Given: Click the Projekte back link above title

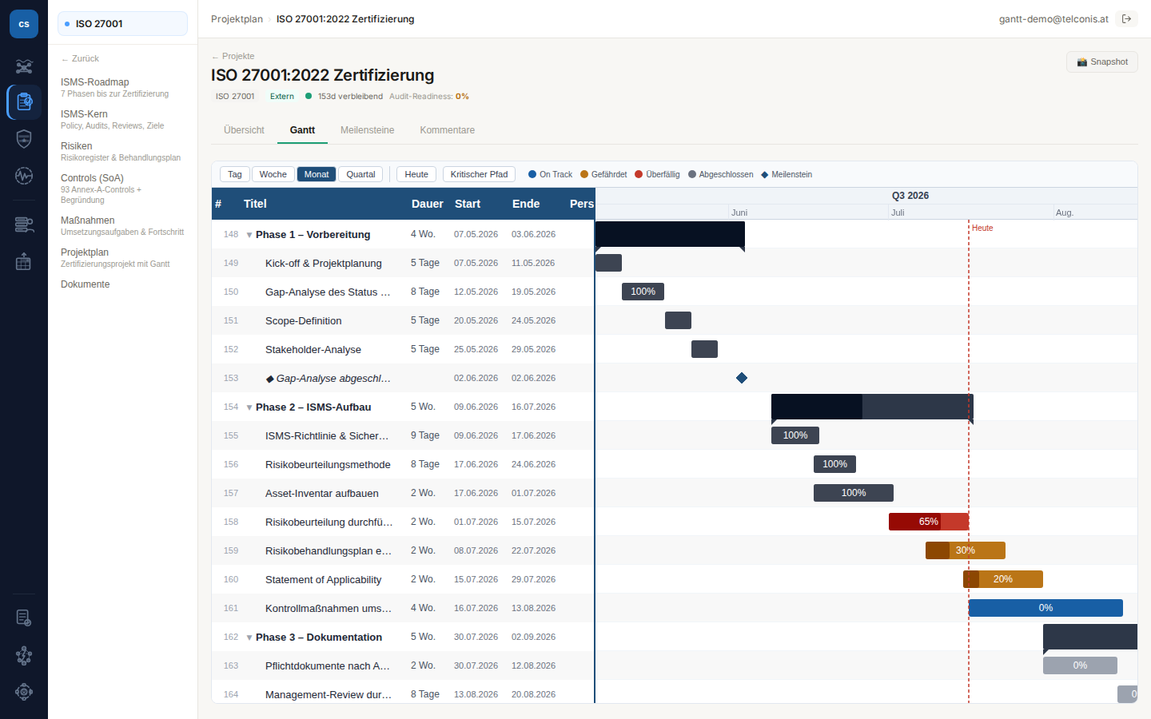Looking at the screenshot, I should (x=233, y=56).
